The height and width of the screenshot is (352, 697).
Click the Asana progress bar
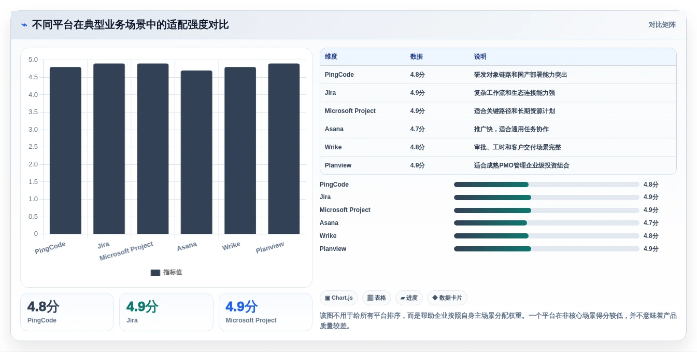pos(547,223)
